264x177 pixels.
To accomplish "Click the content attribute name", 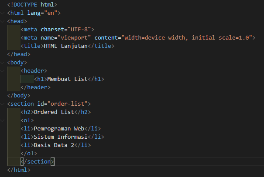I will point(106,38).
